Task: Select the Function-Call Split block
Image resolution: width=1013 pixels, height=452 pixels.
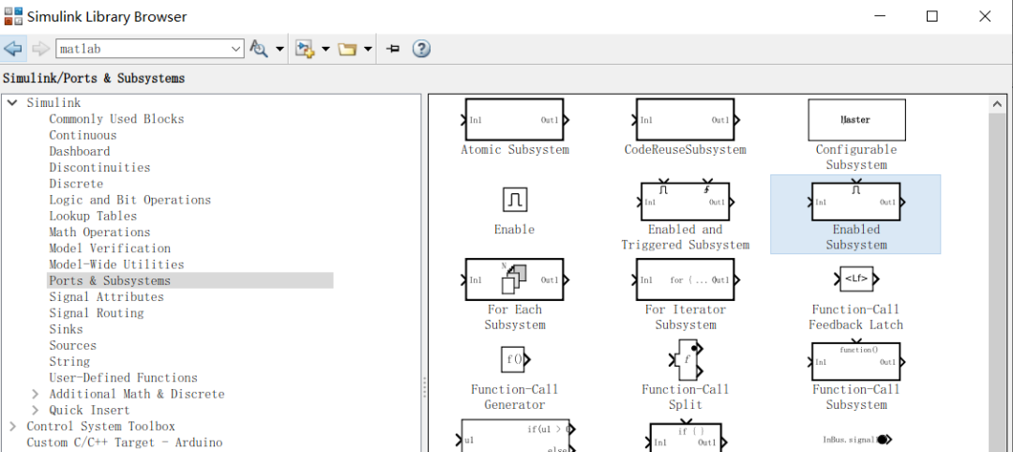Action: pos(687,360)
